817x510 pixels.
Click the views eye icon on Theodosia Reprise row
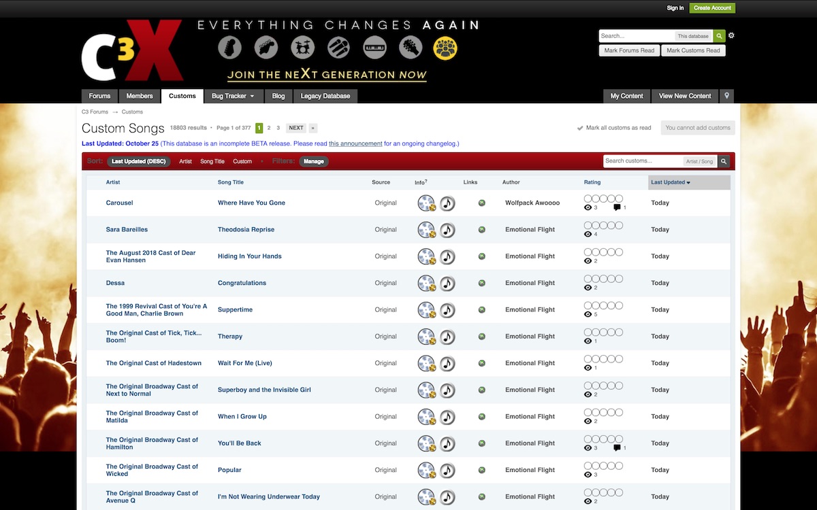click(588, 235)
